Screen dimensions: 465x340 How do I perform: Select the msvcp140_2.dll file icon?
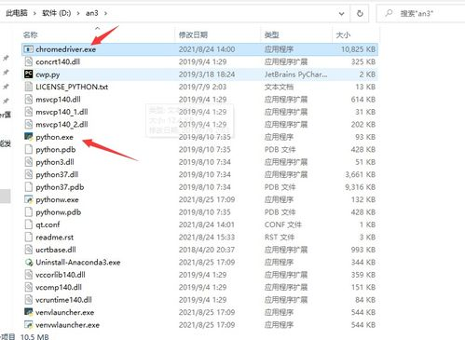click(29, 124)
